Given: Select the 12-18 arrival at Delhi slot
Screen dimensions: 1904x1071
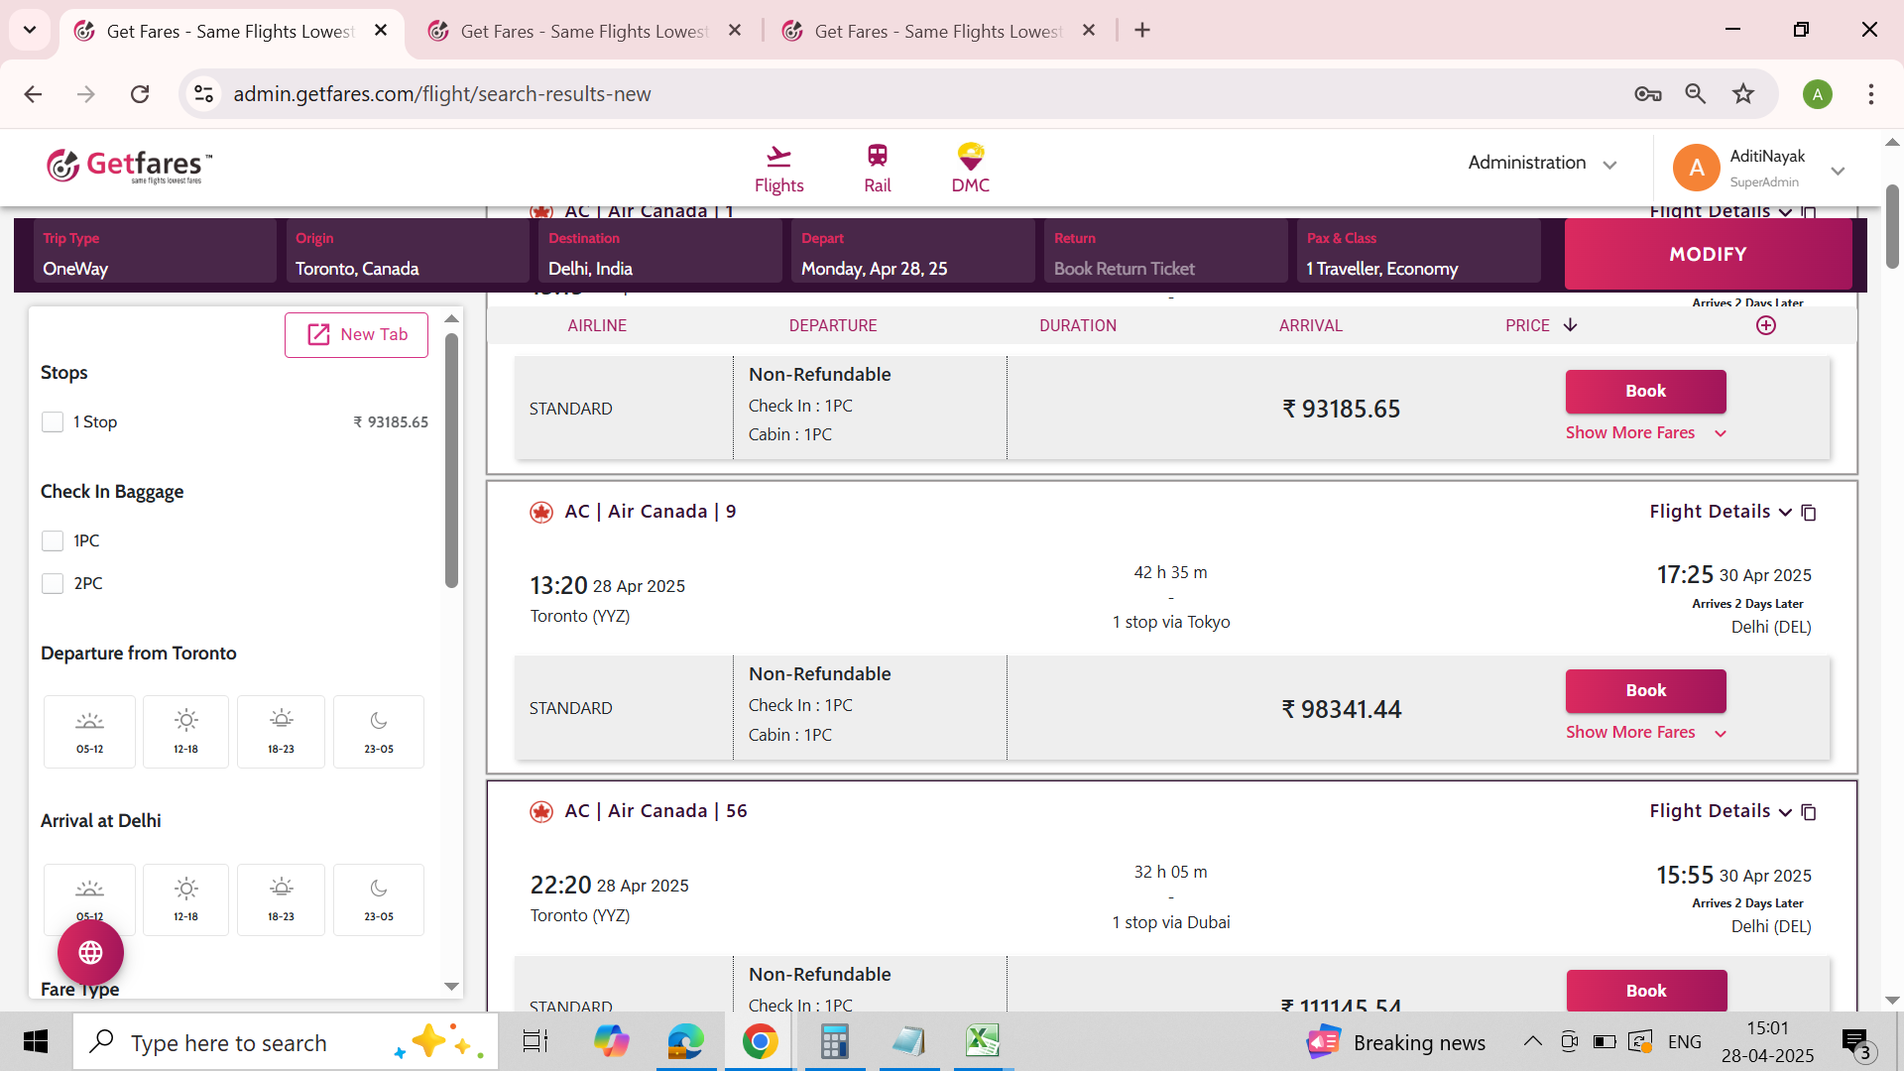Looking at the screenshot, I should 185,899.
